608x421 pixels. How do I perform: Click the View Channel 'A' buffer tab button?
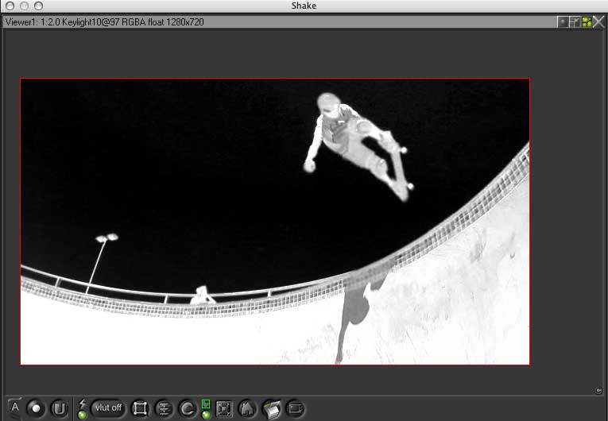[15, 407]
